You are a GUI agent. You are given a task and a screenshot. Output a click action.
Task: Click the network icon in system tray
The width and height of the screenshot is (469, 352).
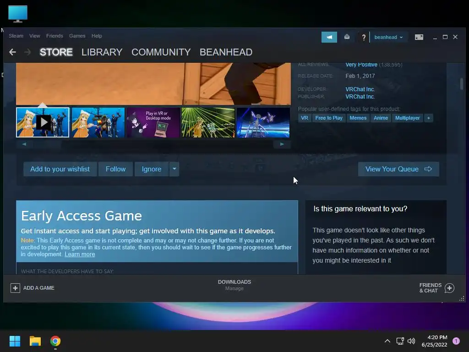[400, 341]
